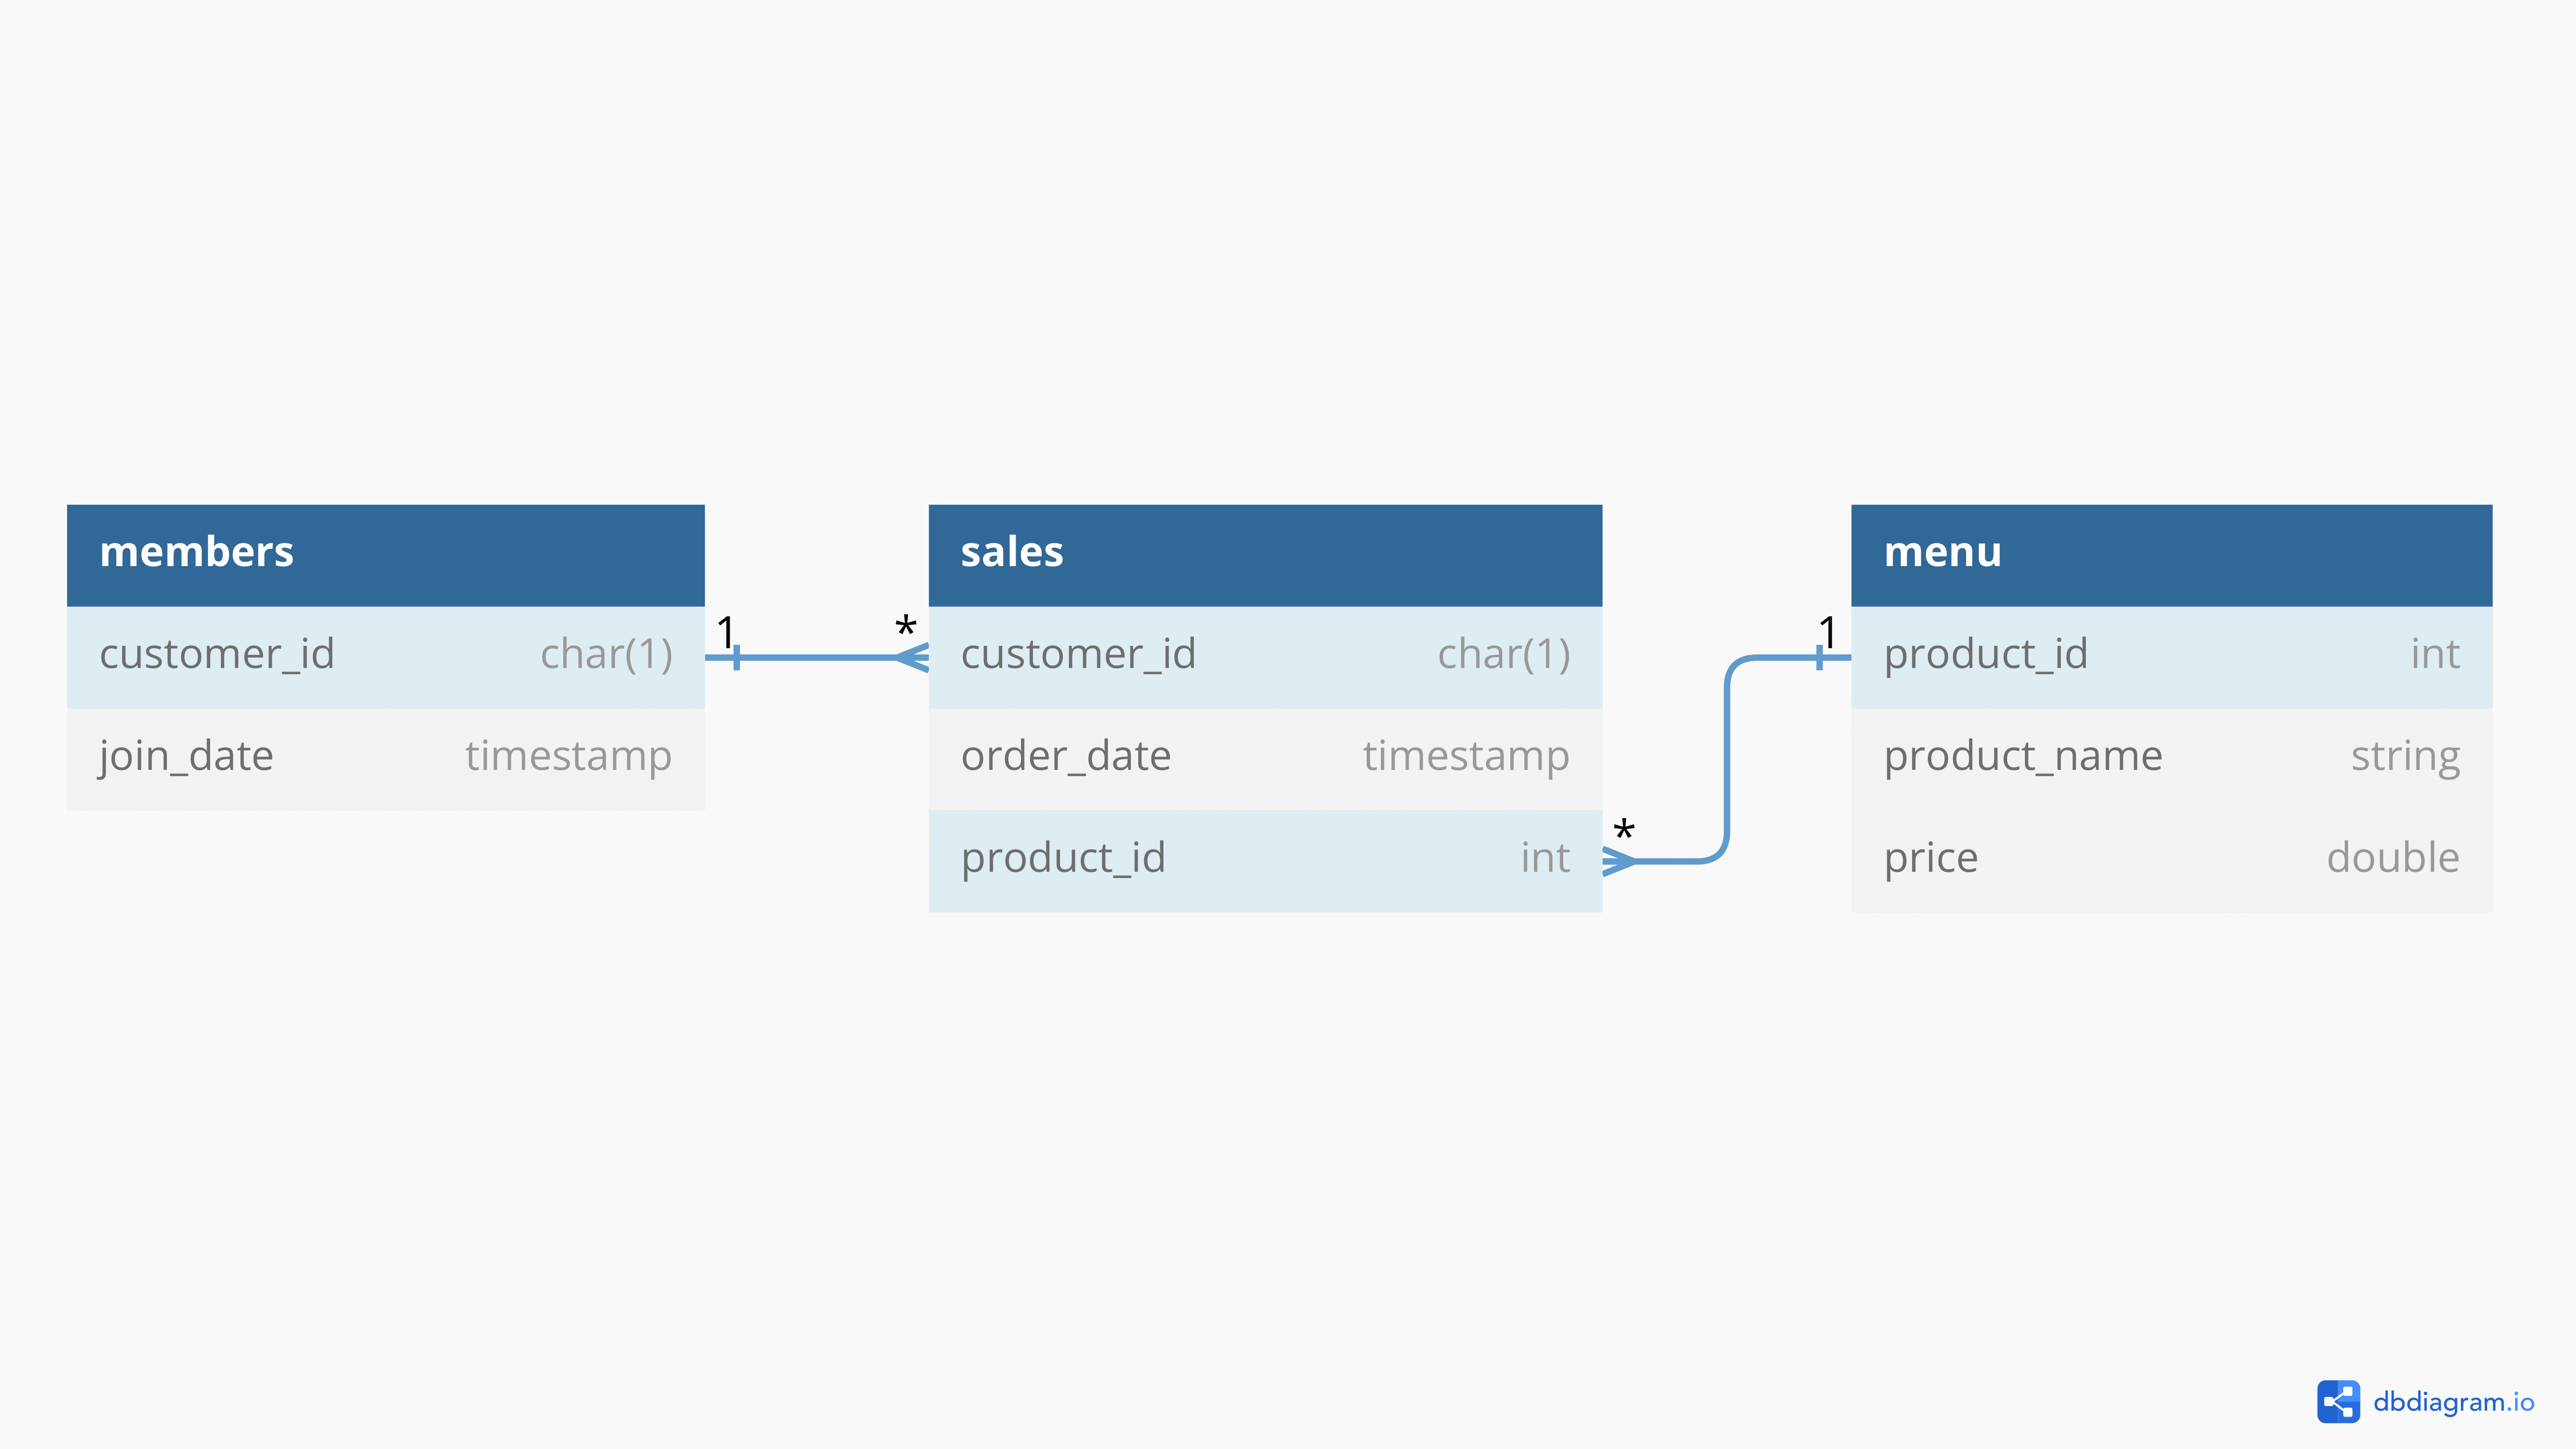The width and height of the screenshot is (2576, 1449).
Task: Click the crow's foot at sales customer_id
Action: click(914, 657)
